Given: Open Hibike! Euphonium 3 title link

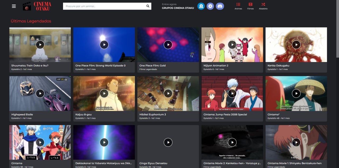Looking at the screenshot, I should coord(153,114).
